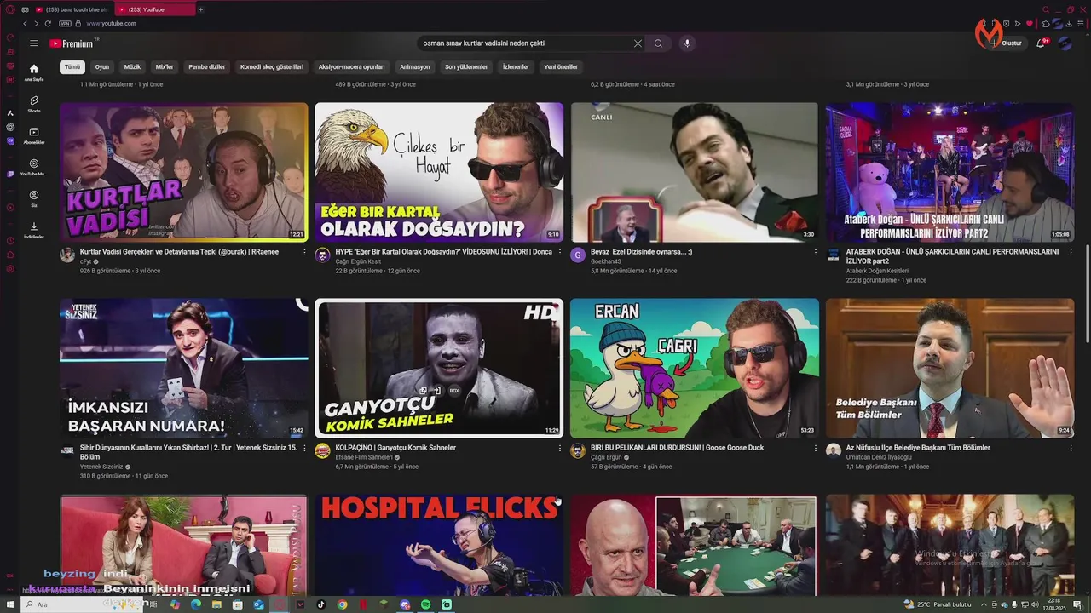Clear the search box text
This screenshot has width=1091, height=613.
pyautogui.click(x=638, y=43)
